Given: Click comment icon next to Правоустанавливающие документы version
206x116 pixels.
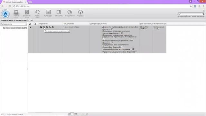Looking at the screenshot, I should click(112, 43).
